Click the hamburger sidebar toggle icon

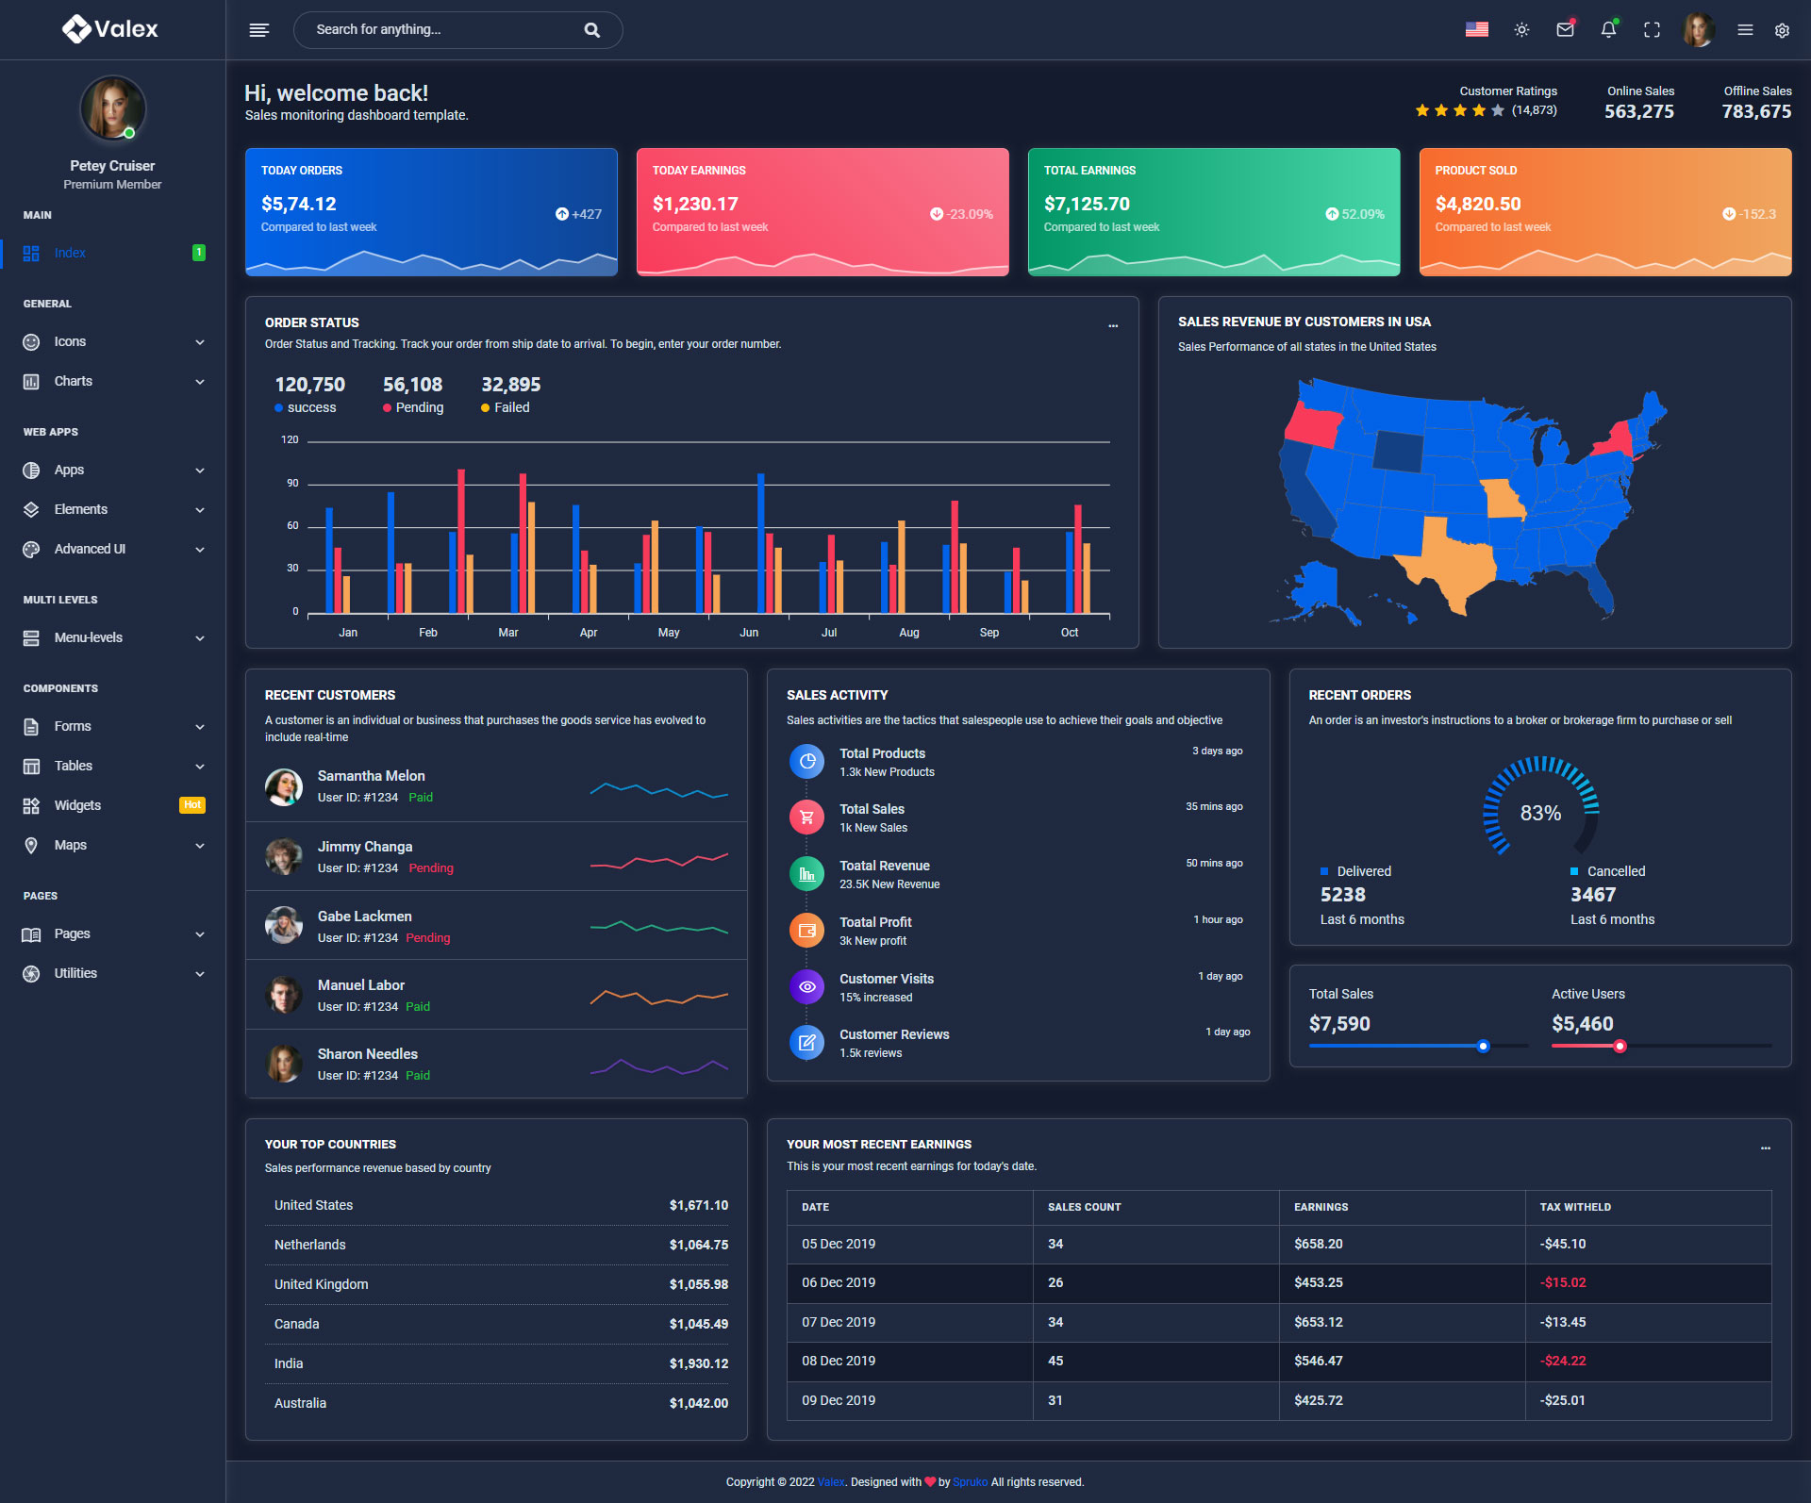coord(258,30)
